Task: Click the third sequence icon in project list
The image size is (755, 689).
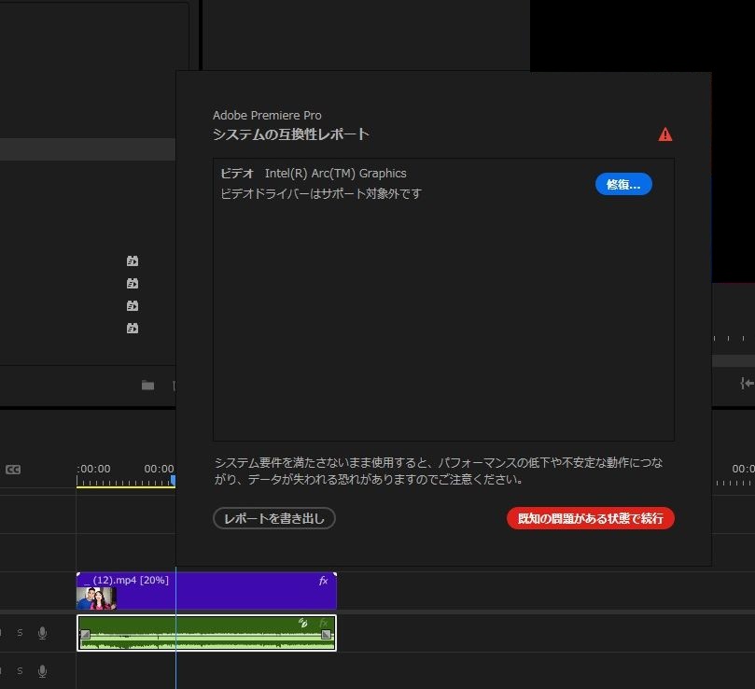Action: point(133,306)
